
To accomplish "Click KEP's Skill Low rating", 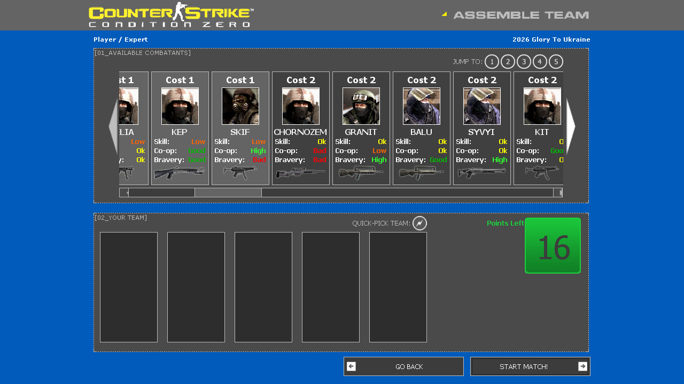I will pyautogui.click(x=198, y=142).
